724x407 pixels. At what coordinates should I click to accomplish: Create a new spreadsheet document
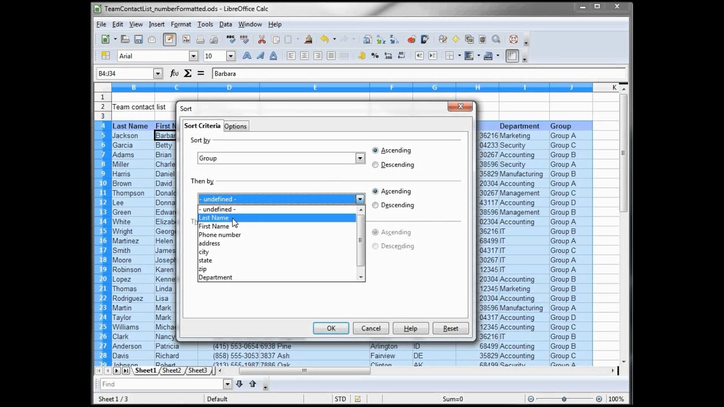[105, 39]
